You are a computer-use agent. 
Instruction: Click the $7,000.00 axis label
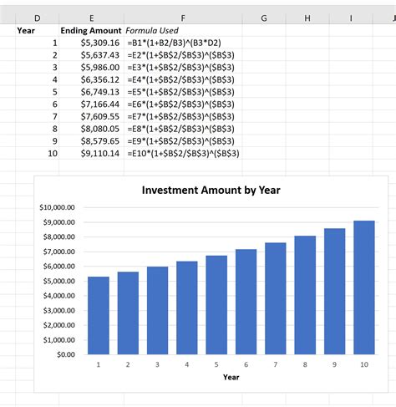58,252
